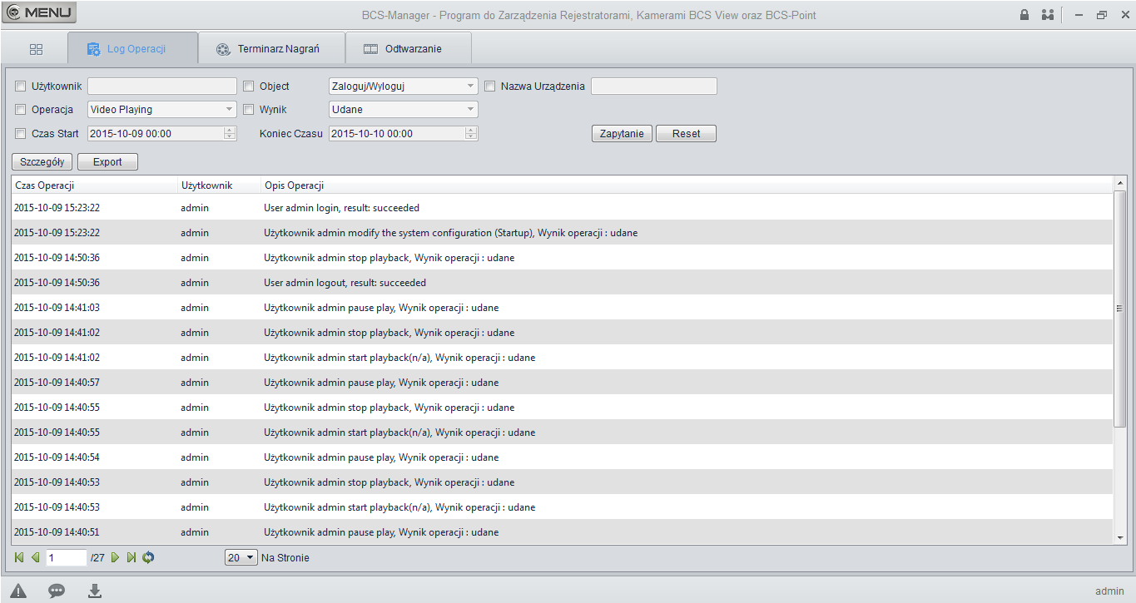Click the Nazwa Urządzenia text field

[654, 86]
